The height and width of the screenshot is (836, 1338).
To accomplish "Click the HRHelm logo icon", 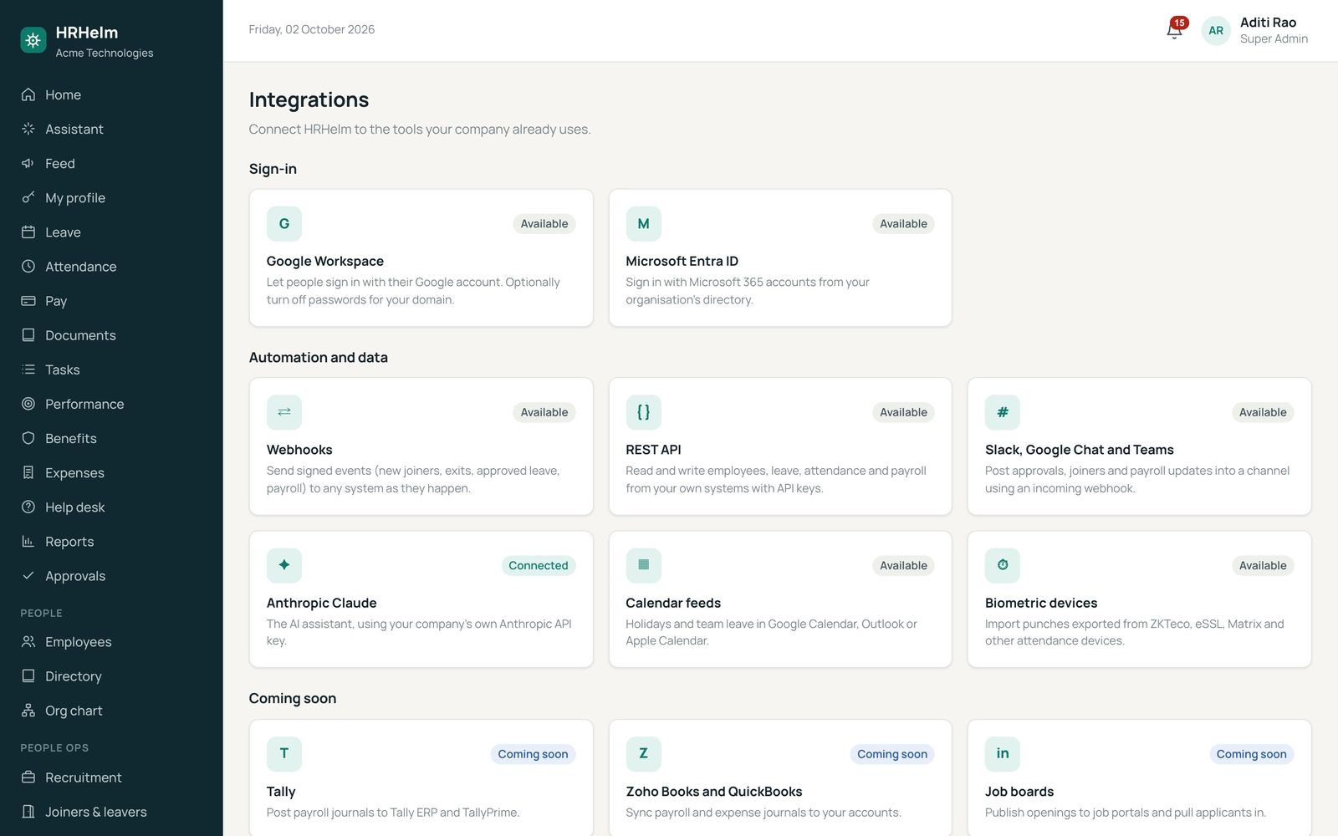I will (x=33, y=39).
